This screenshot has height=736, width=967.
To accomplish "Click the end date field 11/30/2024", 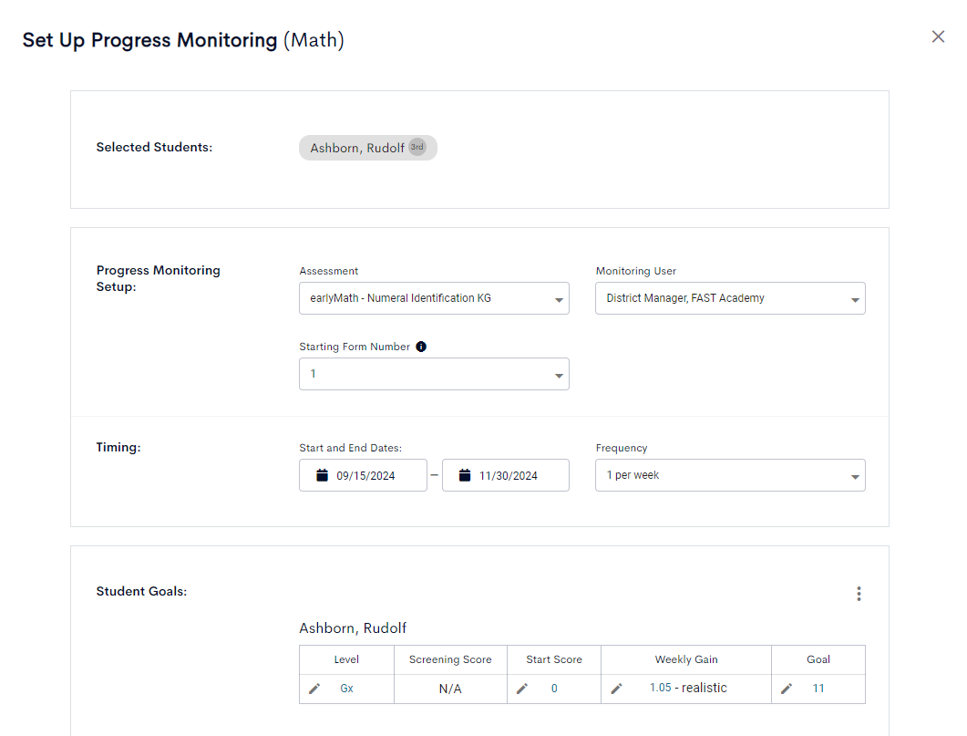I will point(506,475).
